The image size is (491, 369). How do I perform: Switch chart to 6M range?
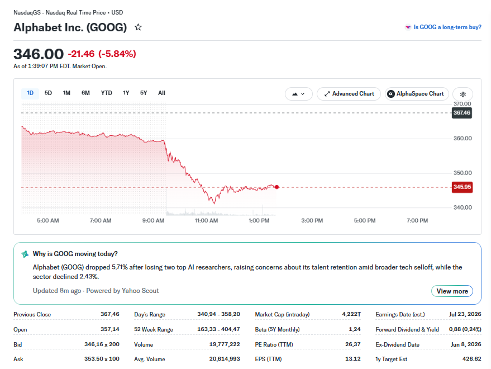85,93
